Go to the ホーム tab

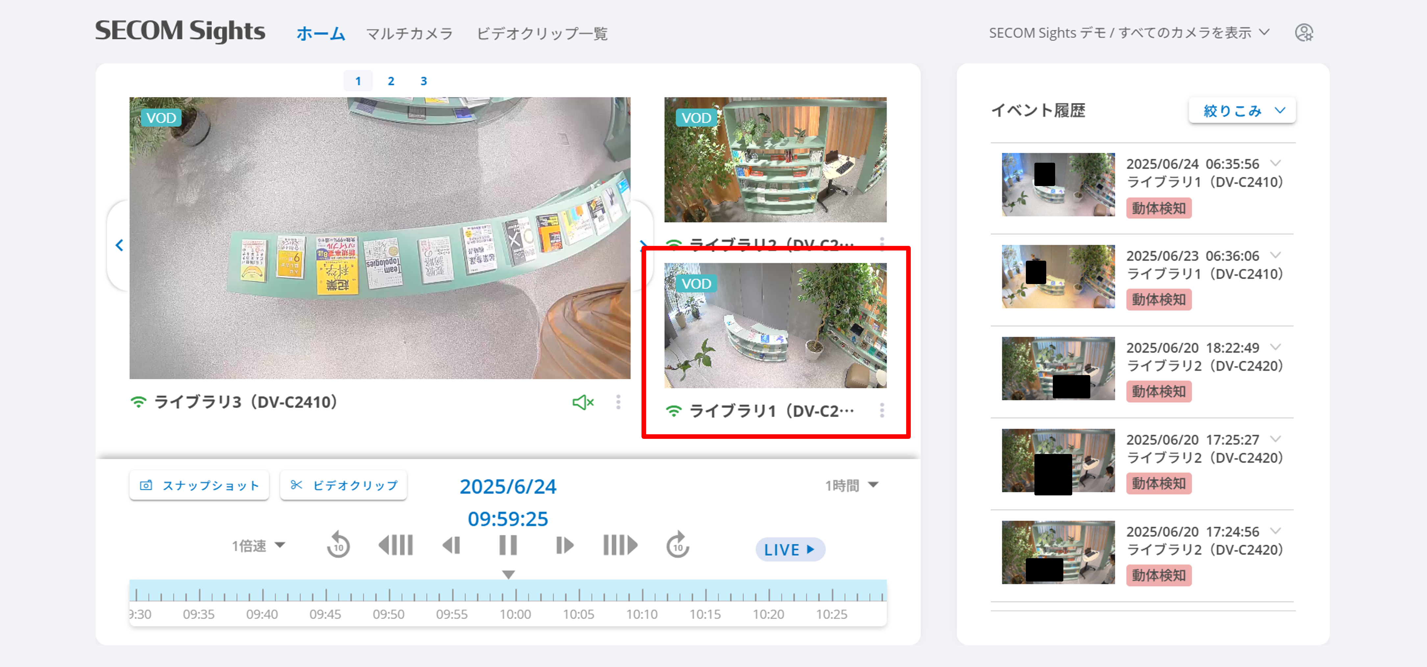pyautogui.click(x=321, y=34)
